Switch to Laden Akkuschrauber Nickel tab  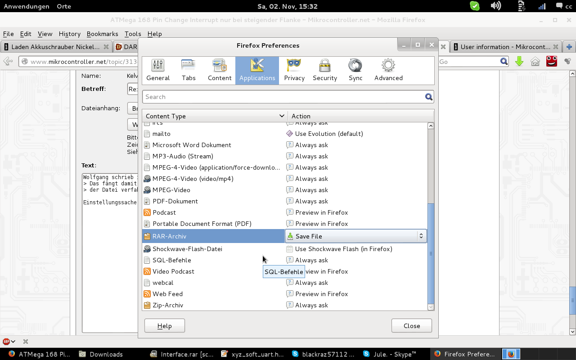coord(56,47)
